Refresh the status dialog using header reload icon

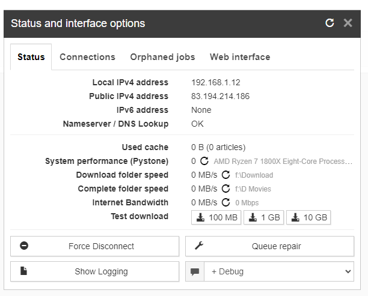(x=330, y=23)
